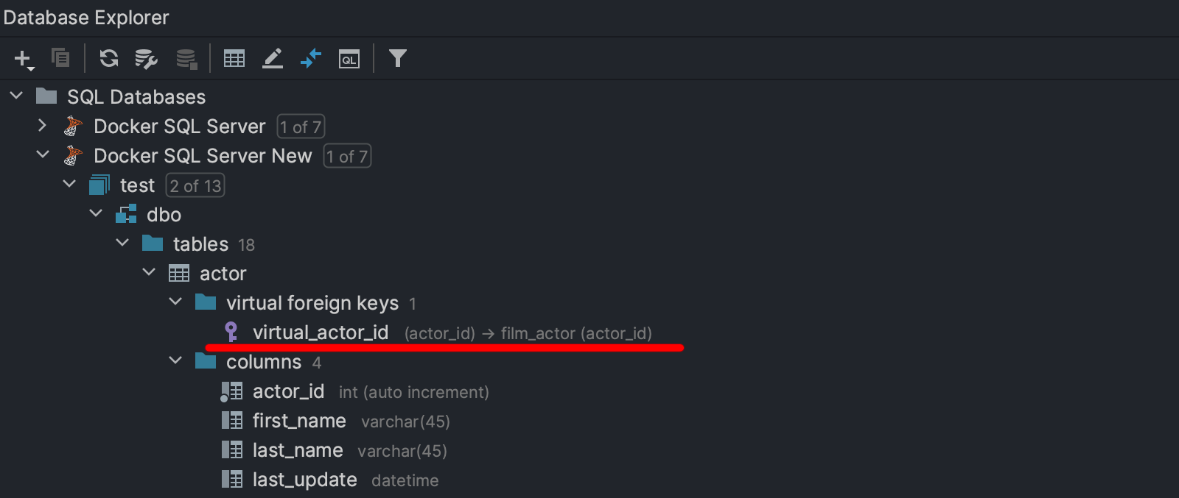Viewport: 1179px width, 498px height.
Task: Click the Jump to Query Console icon
Action: [349, 59]
